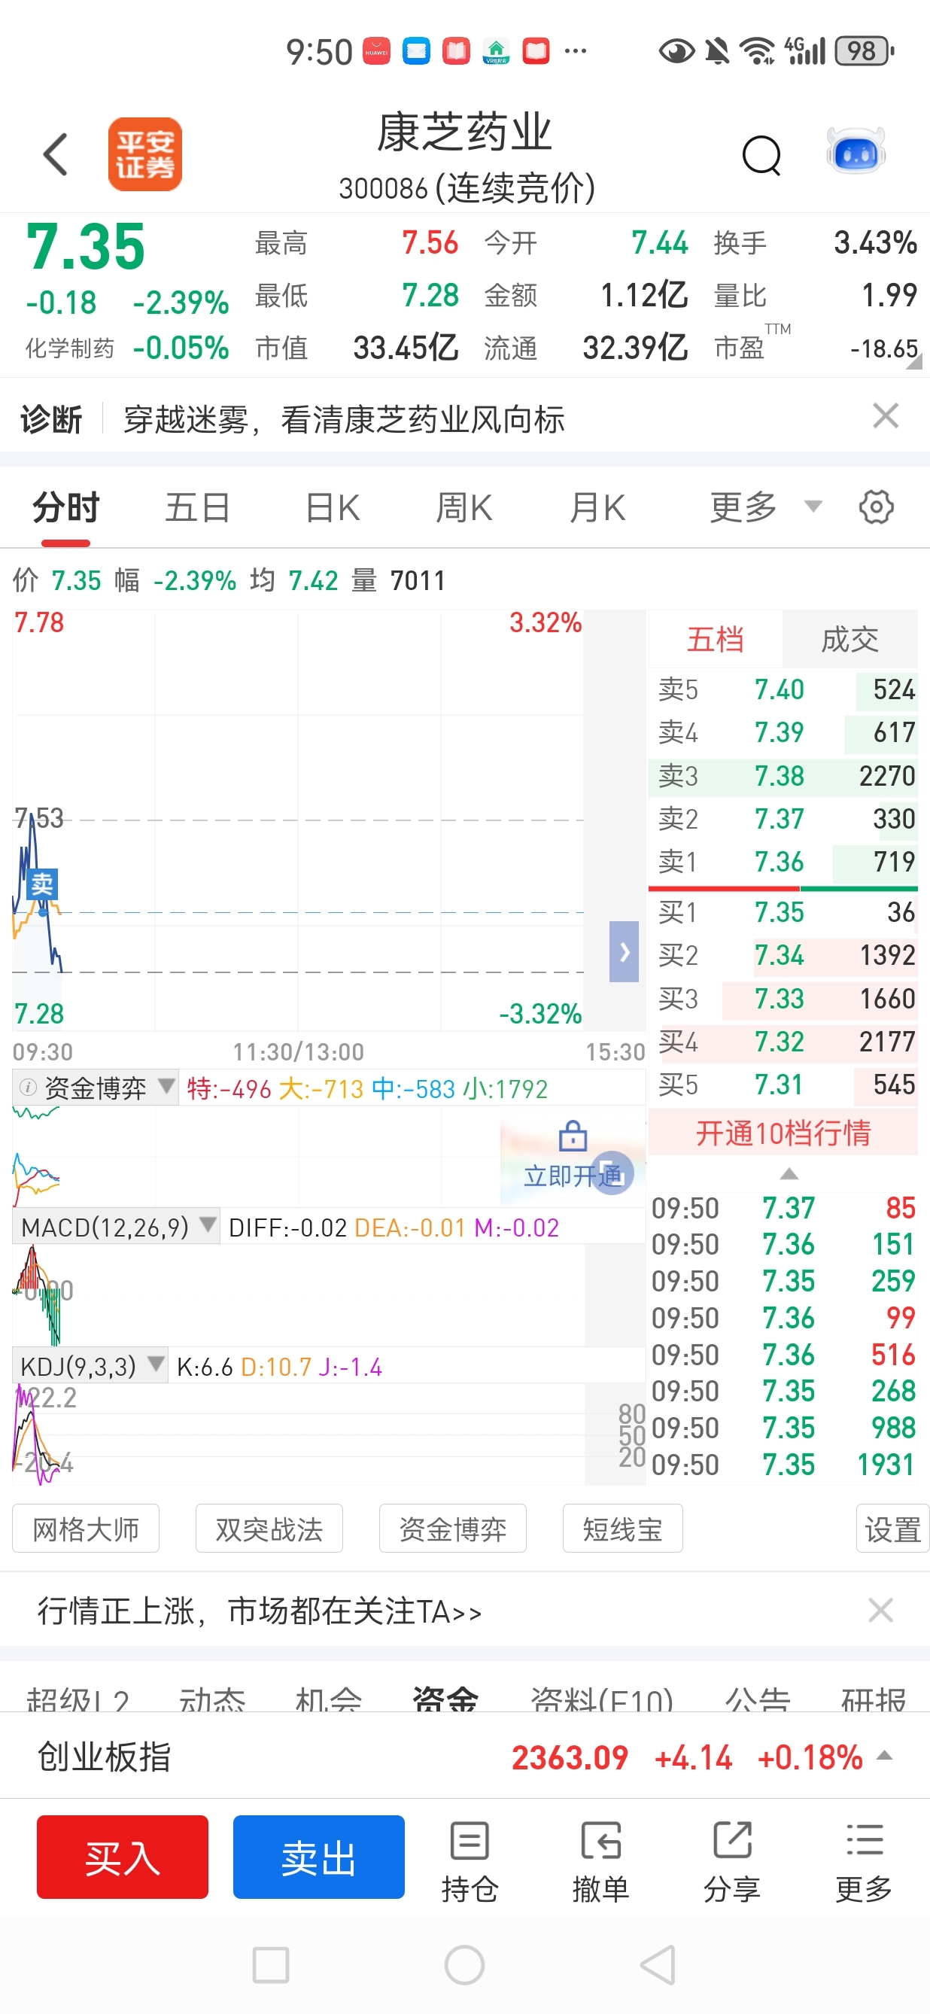The width and height of the screenshot is (930, 2014).
Task: Tap the 设置 button
Action: [892, 1529]
